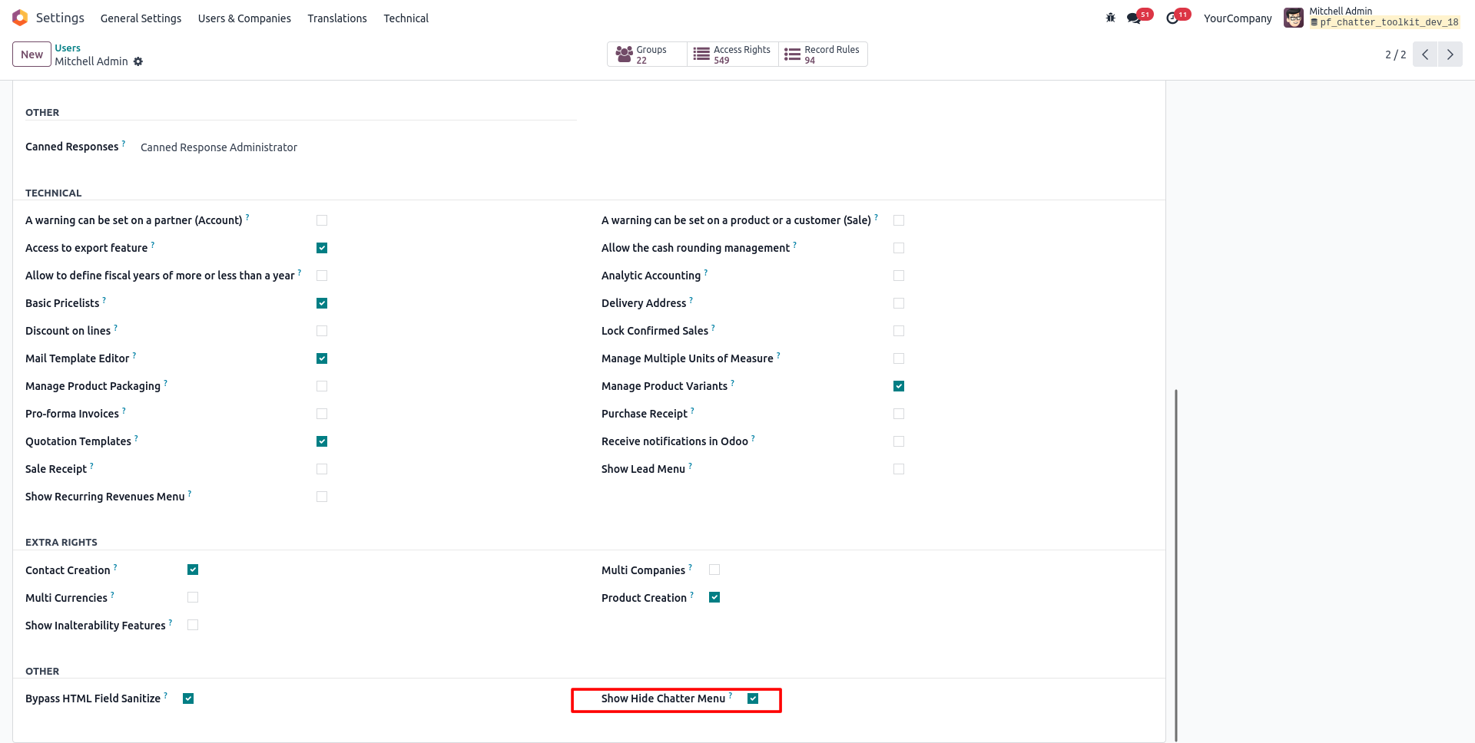Click the Odoo Settings app logo
Image resolution: width=1475 pixels, height=743 pixels.
20,18
